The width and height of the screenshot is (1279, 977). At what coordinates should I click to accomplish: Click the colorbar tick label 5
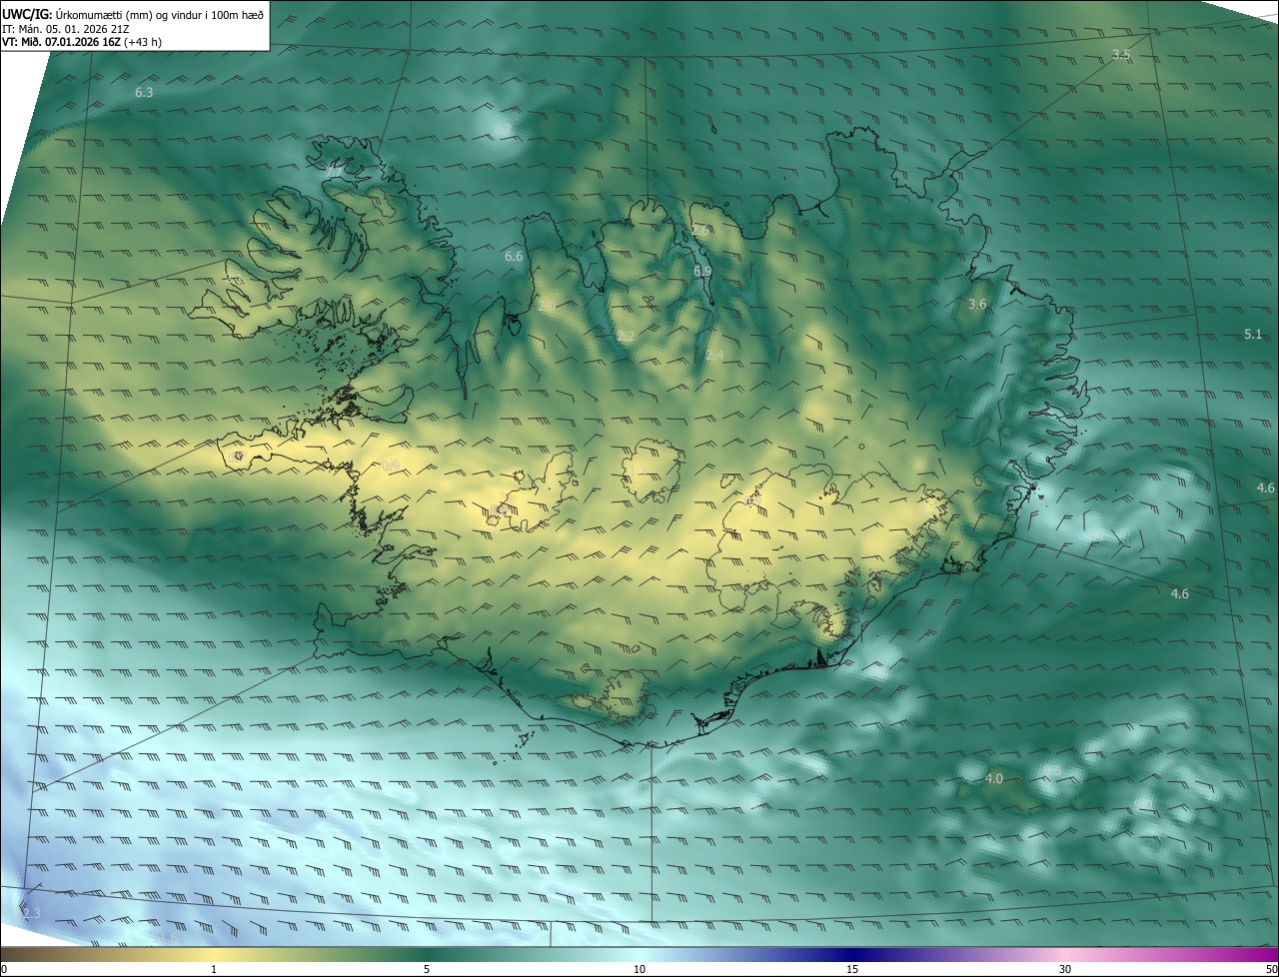click(427, 969)
